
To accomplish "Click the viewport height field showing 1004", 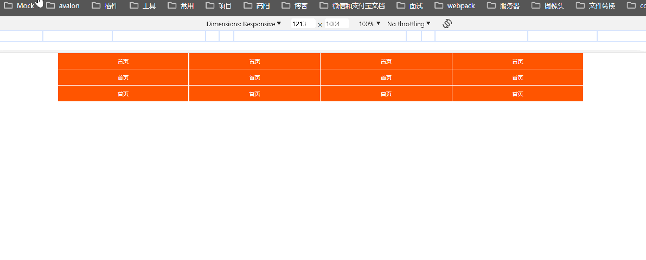I will [x=336, y=24].
